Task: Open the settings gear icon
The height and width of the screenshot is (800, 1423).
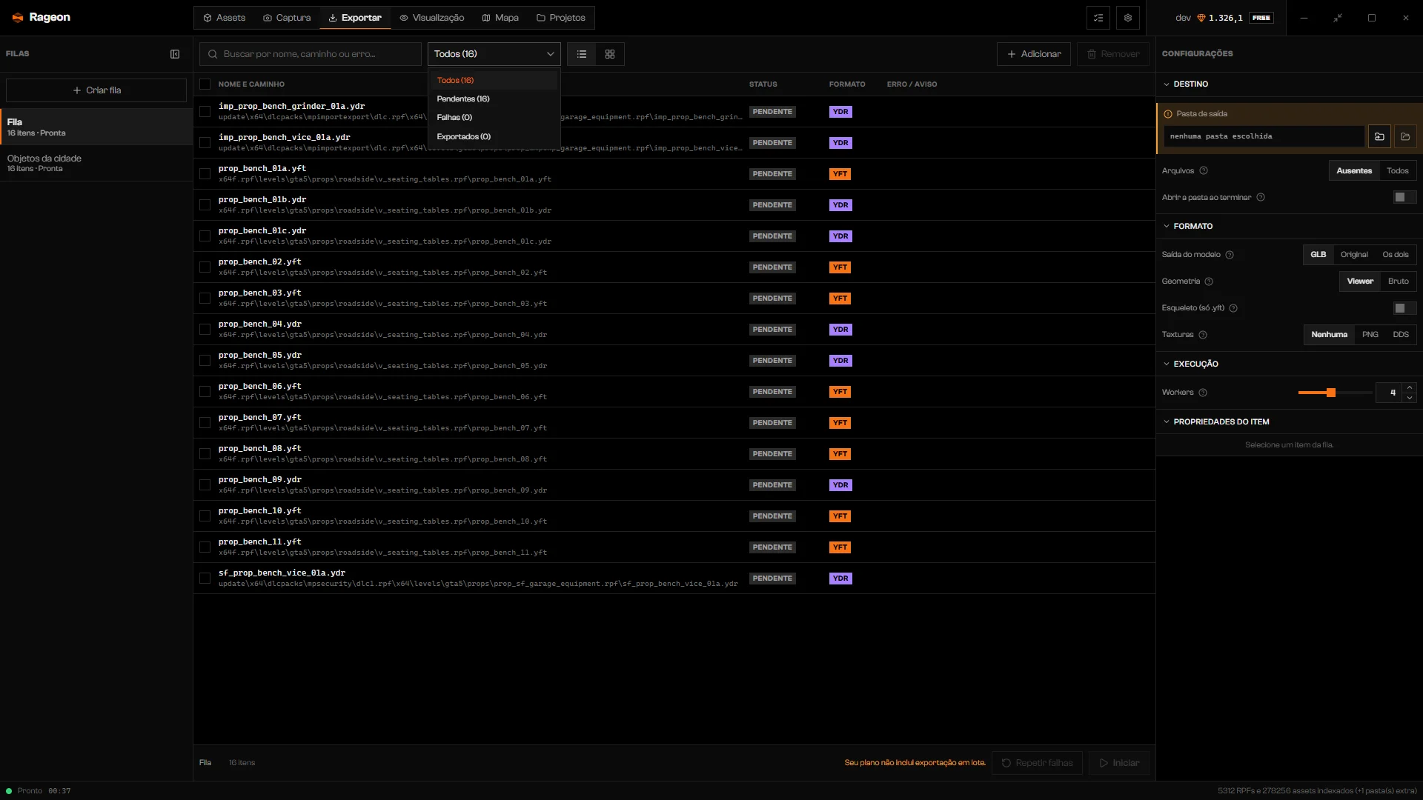Action: coord(1128,18)
